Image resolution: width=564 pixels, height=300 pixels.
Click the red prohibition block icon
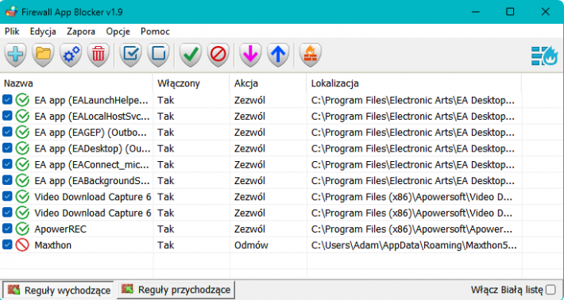tap(218, 55)
